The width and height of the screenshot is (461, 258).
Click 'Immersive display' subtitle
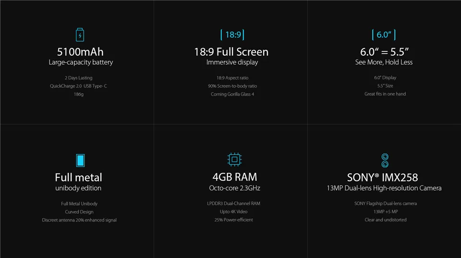point(232,62)
